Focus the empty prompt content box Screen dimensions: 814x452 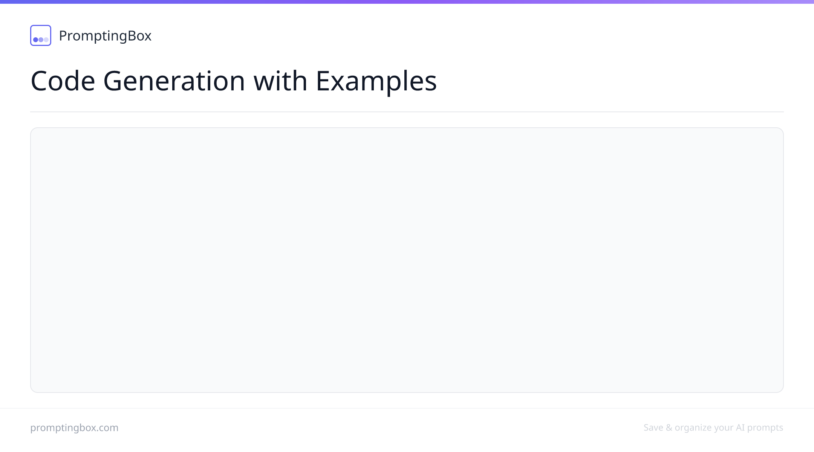tap(407, 260)
